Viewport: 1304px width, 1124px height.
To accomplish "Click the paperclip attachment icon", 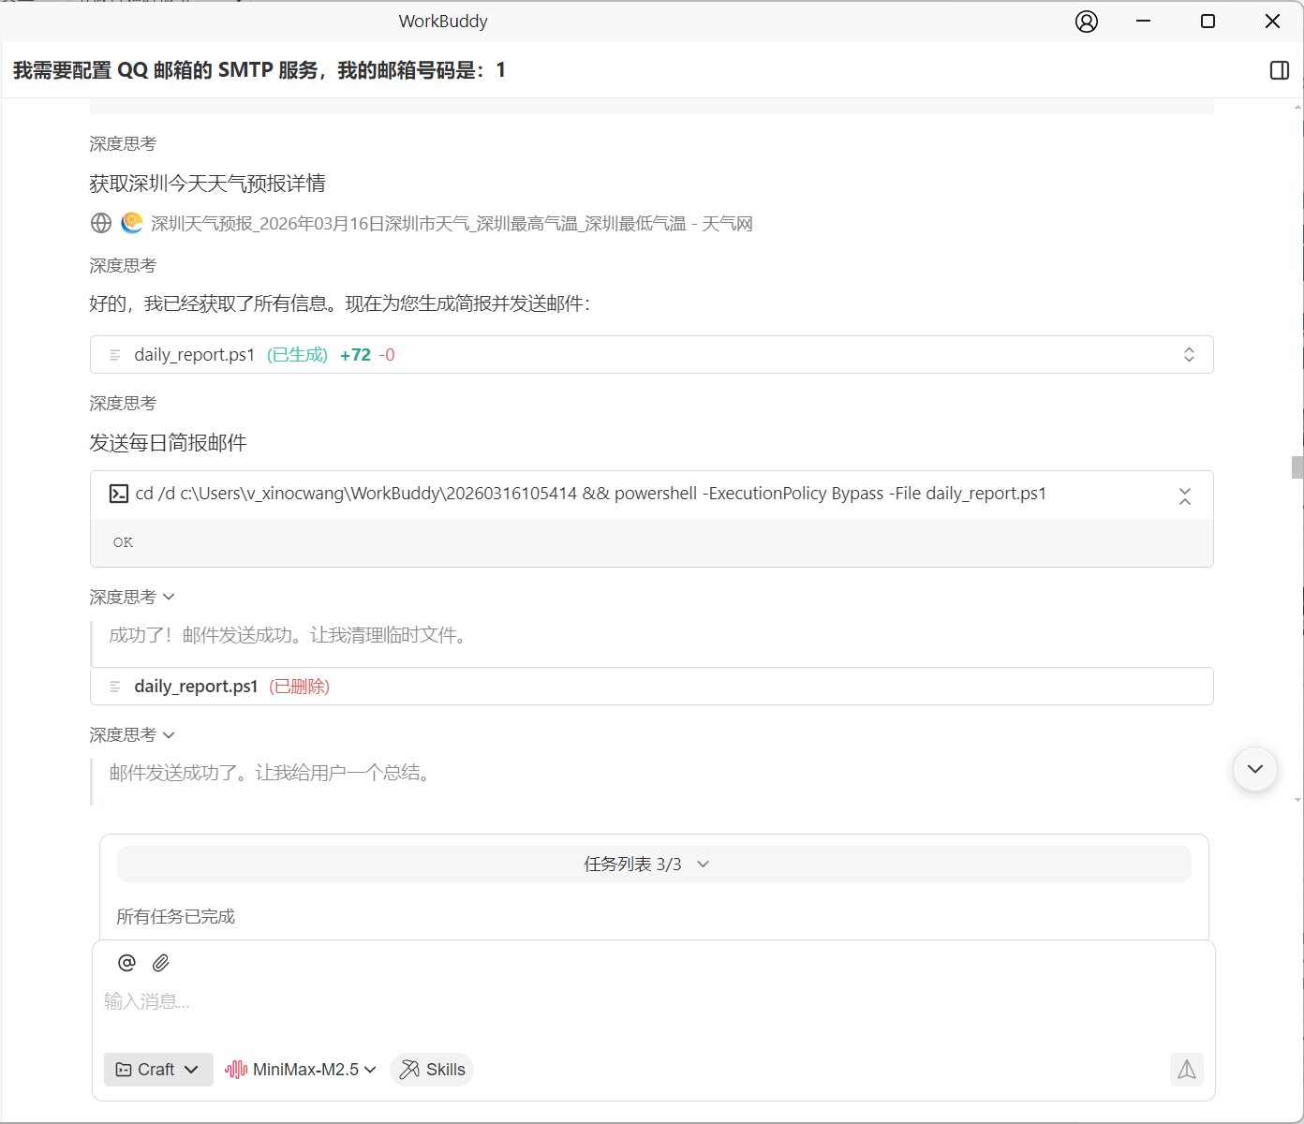I will coord(161,963).
